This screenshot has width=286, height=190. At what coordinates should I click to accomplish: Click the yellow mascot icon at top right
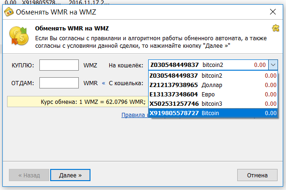click(x=276, y=28)
